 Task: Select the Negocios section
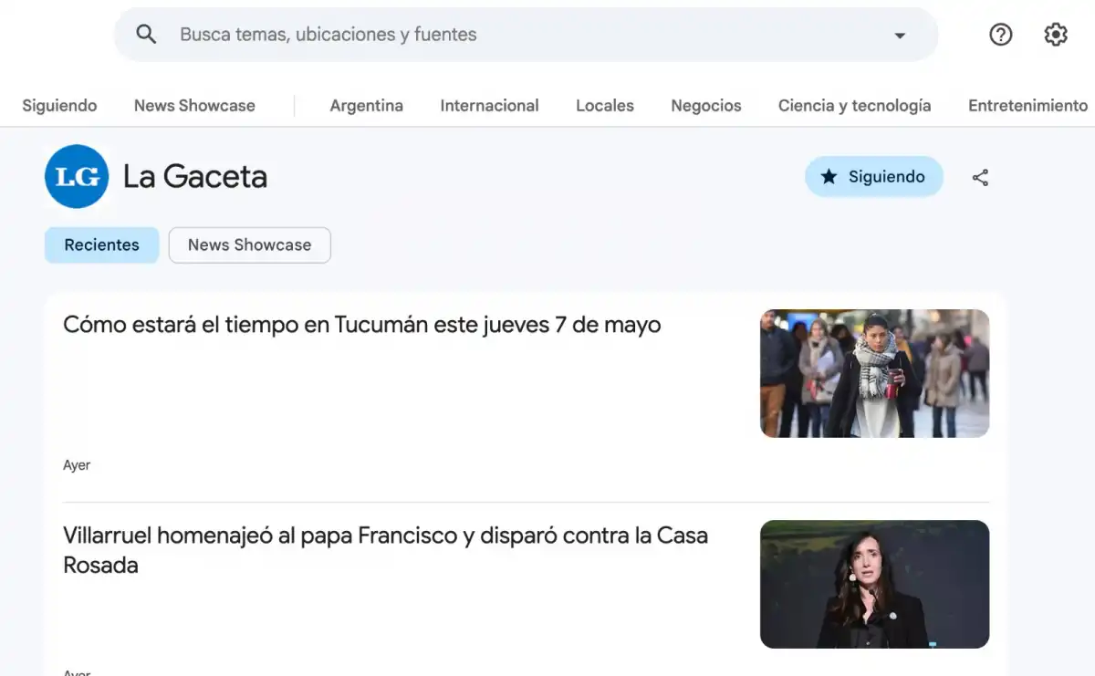(x=706, y=106)
